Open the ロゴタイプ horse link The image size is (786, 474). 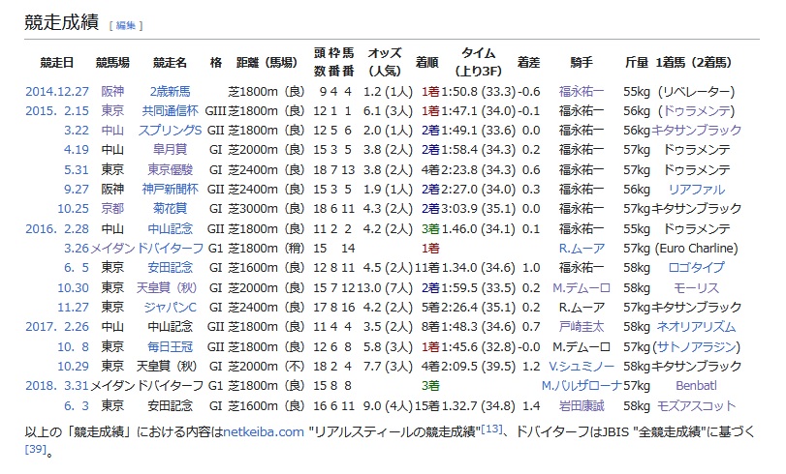696,267
